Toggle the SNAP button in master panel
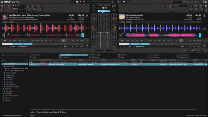 click(x=94, y=5)
